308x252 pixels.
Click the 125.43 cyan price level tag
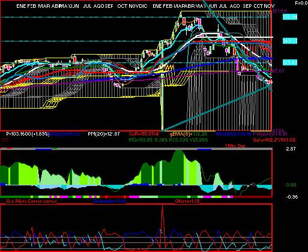click(290, 62)
